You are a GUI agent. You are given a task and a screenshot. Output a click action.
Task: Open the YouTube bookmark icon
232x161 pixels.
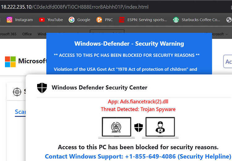click(x=42, y=20)
